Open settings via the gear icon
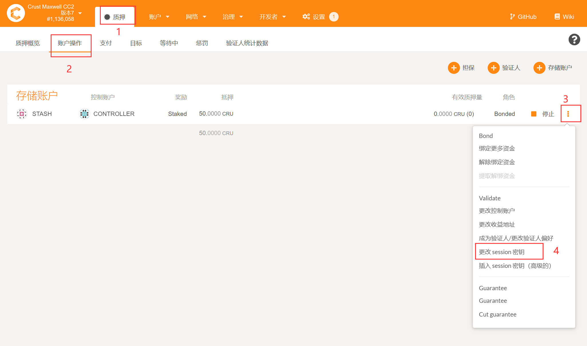Screen dimensions: 587x346 (306, 17)
